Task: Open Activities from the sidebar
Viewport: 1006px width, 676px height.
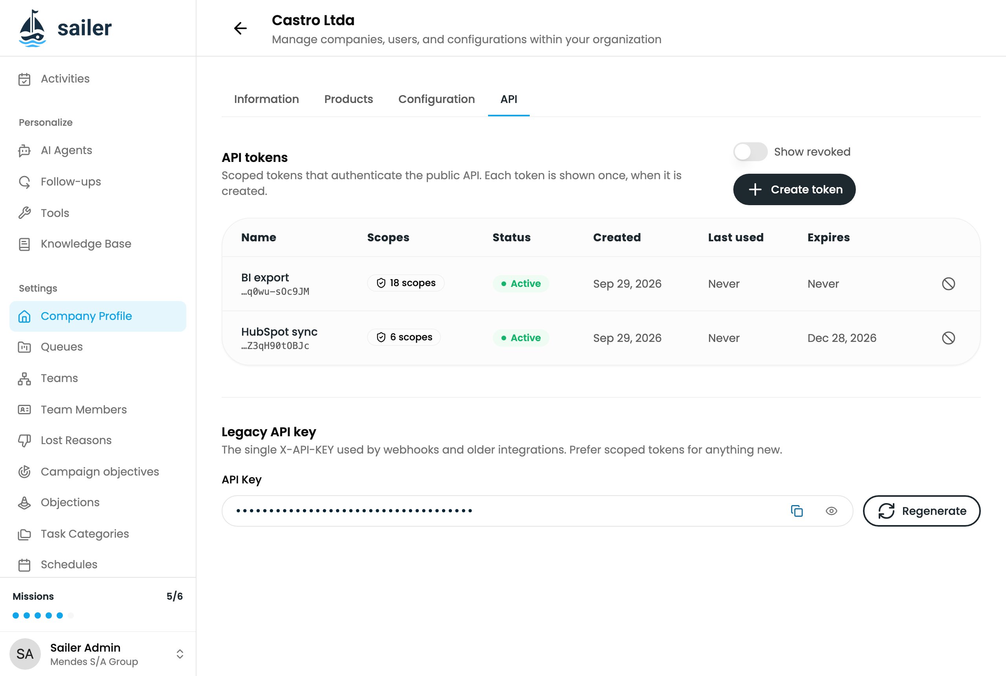Action: point(97,79)
